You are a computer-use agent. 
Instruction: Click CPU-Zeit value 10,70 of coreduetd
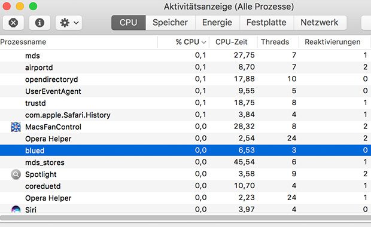tap(244, 186)
